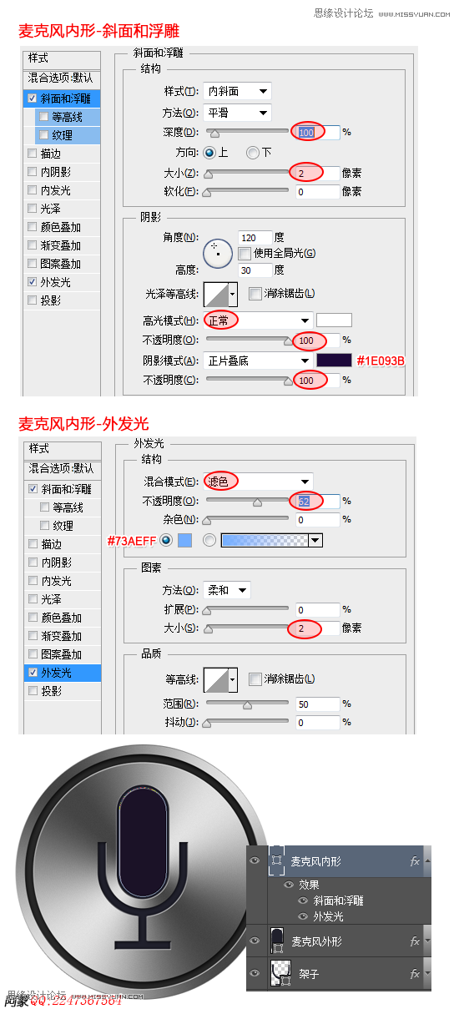Click fx icon on 麦克风外形 layer

[x=415, y=941]
